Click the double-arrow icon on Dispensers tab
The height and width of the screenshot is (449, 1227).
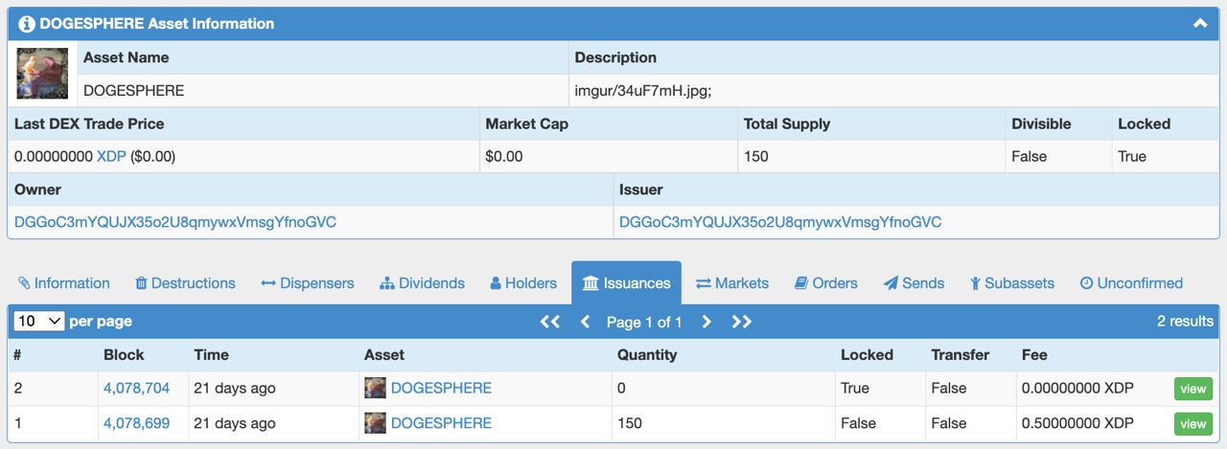(x=268, y=283)
